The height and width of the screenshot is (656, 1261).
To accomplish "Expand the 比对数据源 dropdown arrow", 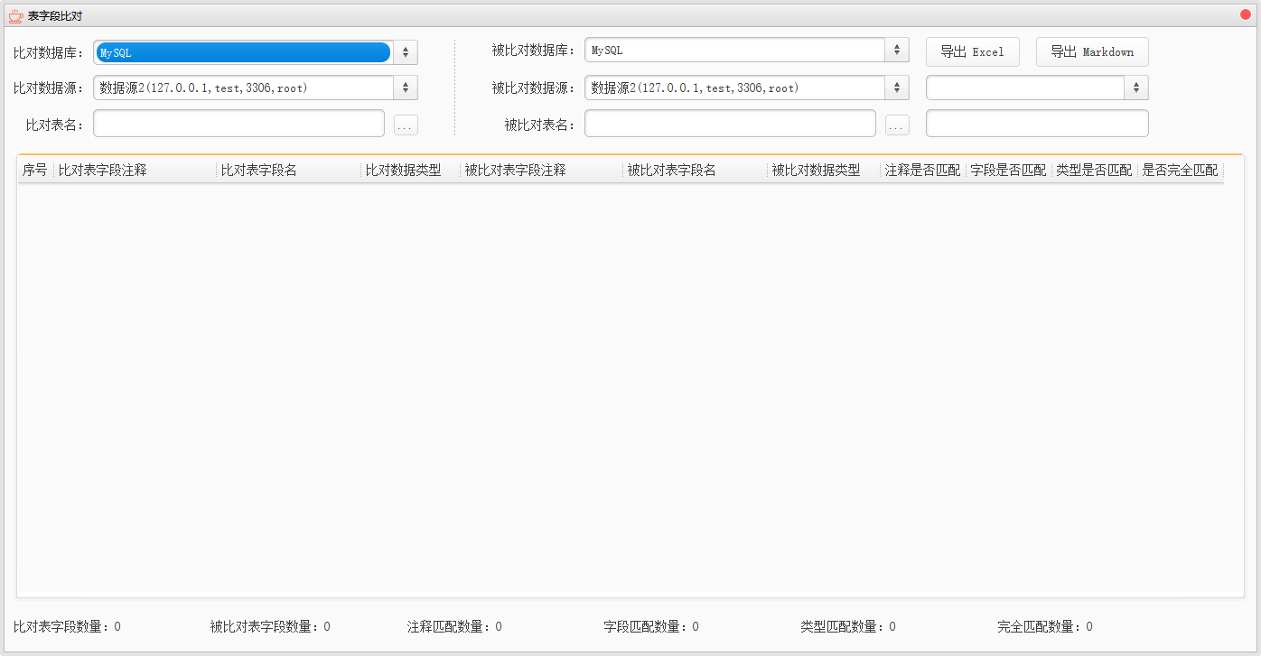I will pos(405,88).
